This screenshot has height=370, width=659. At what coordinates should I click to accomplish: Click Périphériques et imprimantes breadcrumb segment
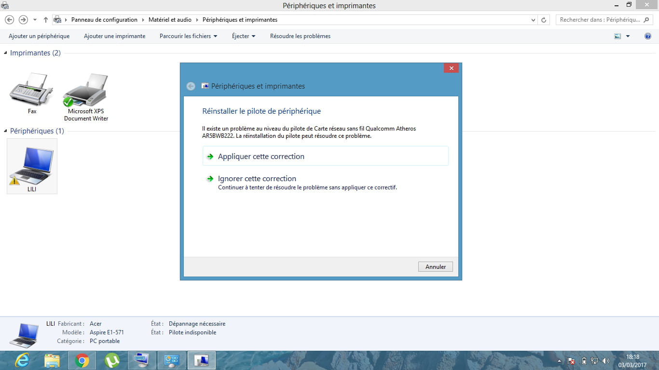(x=240, y=20)
